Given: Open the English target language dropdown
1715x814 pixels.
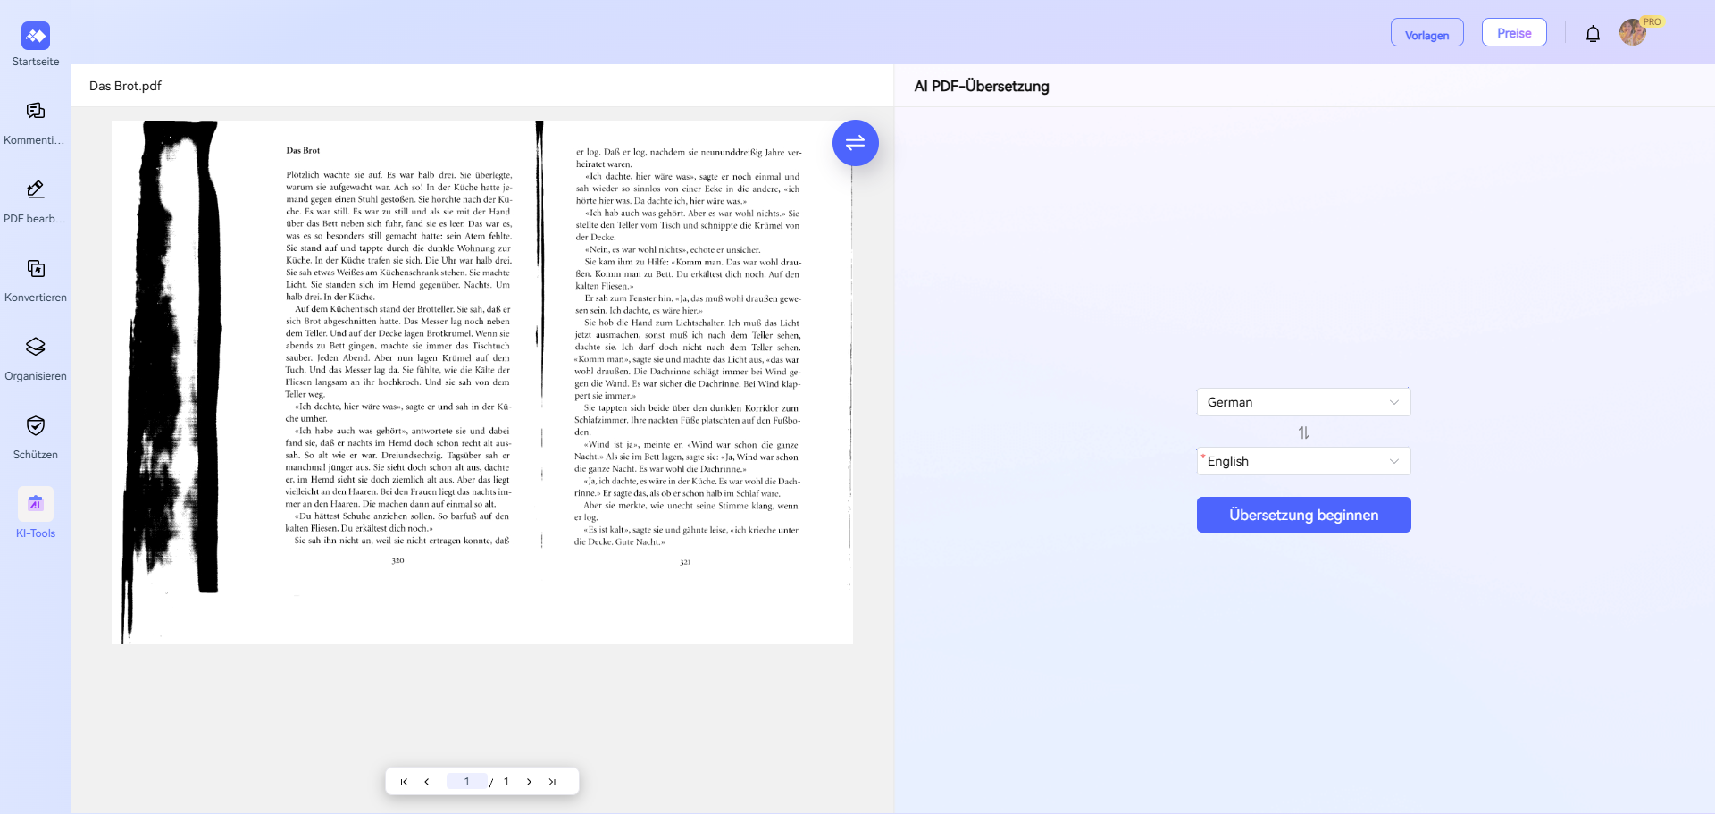Looking at the screenshot, I should (1304, 461).
